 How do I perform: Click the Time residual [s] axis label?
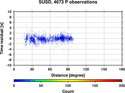[2, 38]
